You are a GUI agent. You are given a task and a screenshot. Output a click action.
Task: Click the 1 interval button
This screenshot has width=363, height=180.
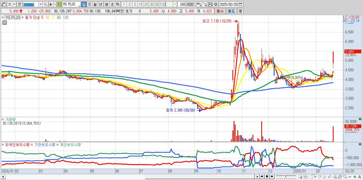[x=124, y=4]
